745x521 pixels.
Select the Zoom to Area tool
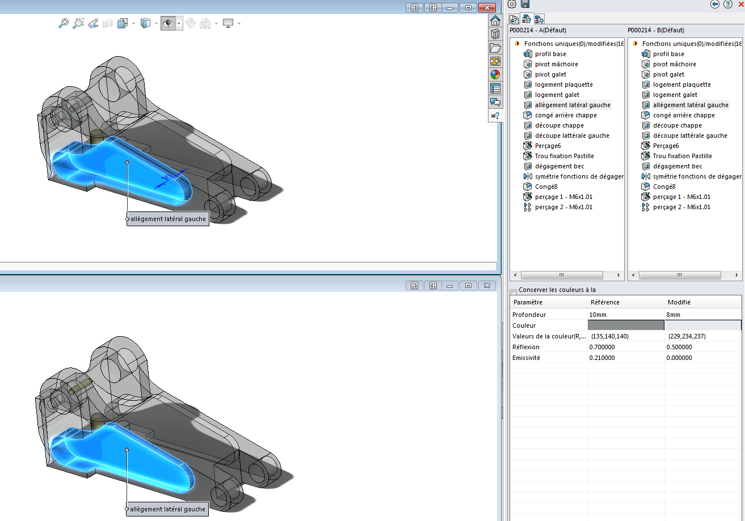(x=78, y=23)
